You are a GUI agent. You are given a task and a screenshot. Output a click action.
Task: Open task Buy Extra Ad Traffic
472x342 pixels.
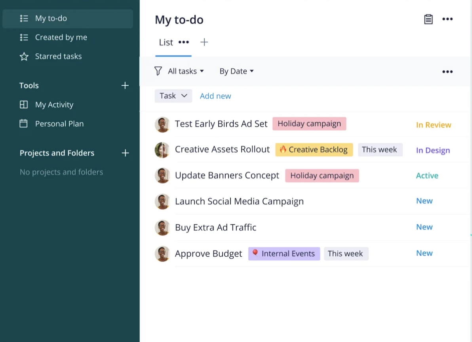(215, 227)
